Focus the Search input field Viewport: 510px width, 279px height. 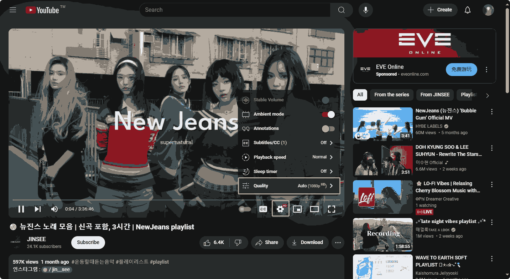235,10
